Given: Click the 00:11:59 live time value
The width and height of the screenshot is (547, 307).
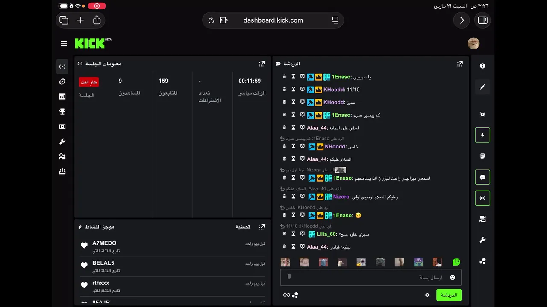Looking at the screenshot, I should coord(250,81).
